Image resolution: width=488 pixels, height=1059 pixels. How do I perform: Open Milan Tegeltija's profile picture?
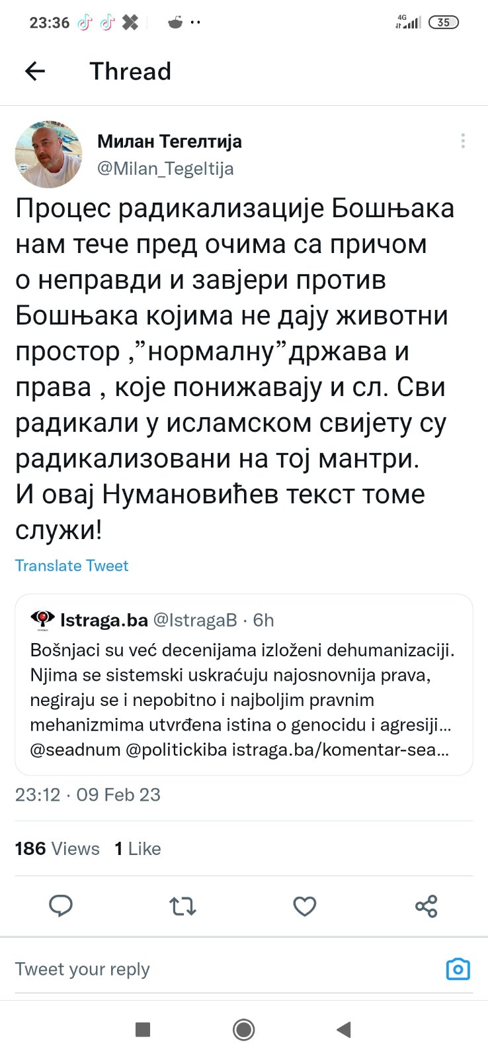(48, 154)
